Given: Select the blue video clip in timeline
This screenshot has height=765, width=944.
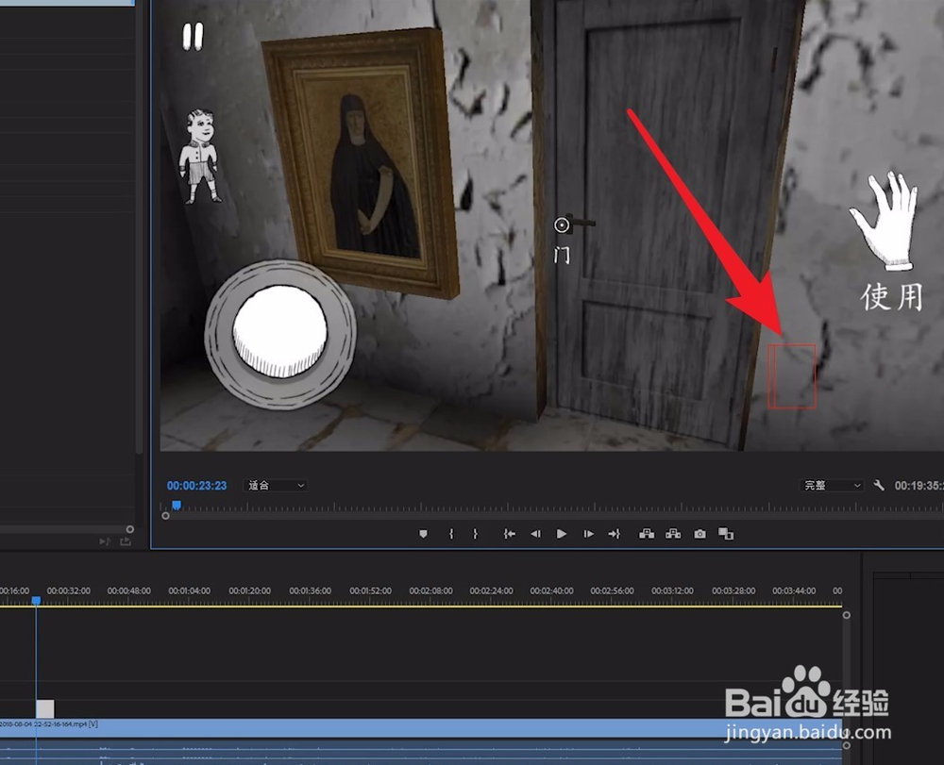Looking at the screenshot, I should (x=421, y=727).
